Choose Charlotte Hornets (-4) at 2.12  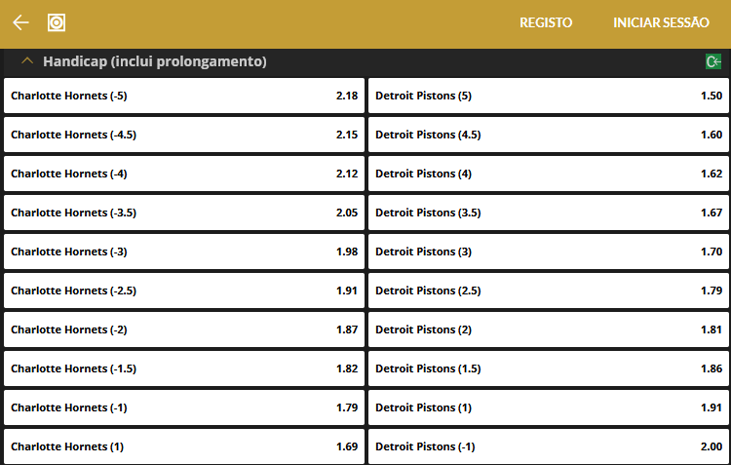[x=184, y=174]
